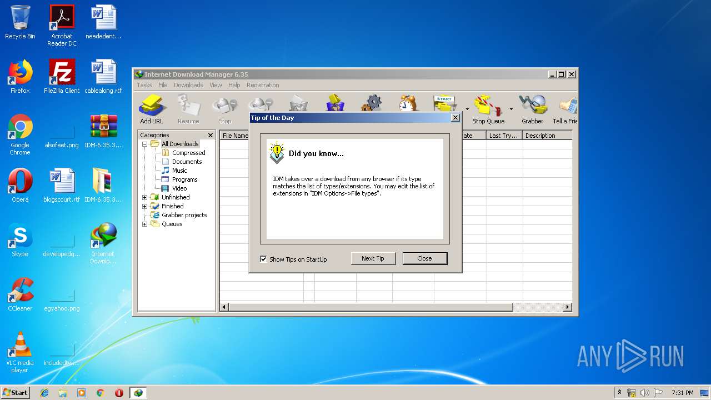This screenshot has height=400, width=711.
Task: Click the Stop Queue toolbar icon
Action: pos(488,109)
